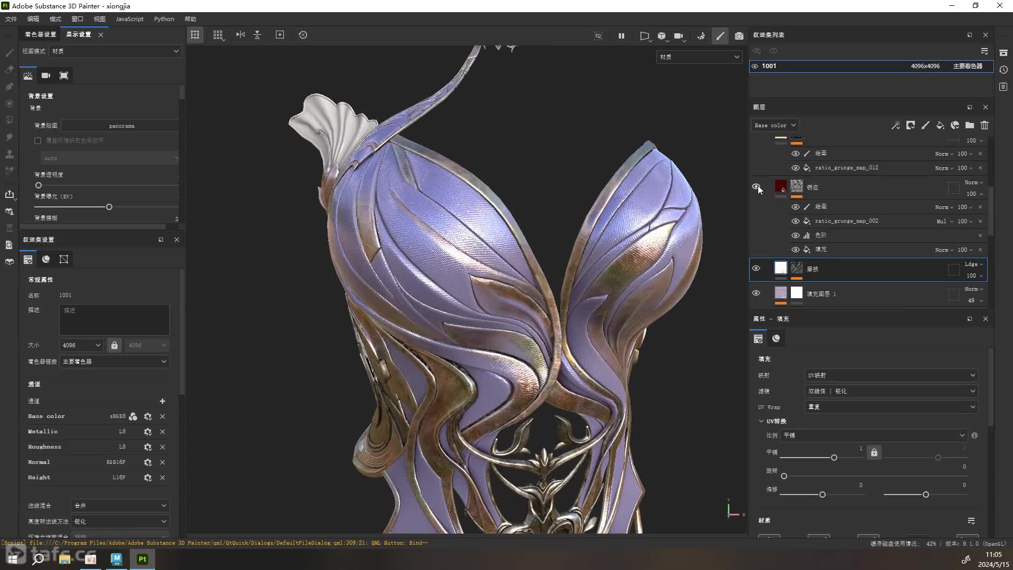Toggle the size lock next to 4096
This screenshot has height=570, width=1013.
tap(114, 345)
